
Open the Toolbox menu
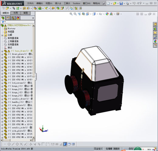tap(77, 3)
